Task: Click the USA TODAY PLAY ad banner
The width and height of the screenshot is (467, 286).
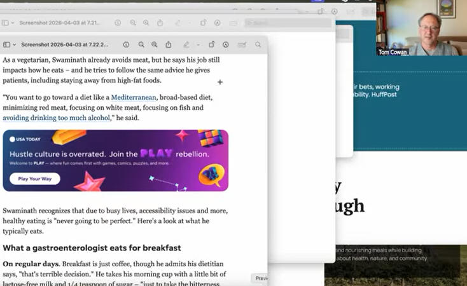Action: coord(115,161)
